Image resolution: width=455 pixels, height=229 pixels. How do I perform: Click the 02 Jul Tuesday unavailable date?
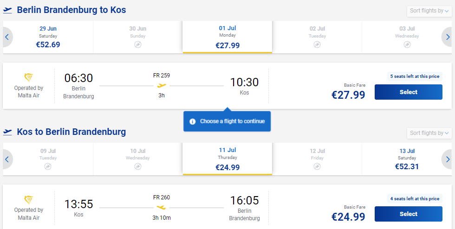(317, 37)
